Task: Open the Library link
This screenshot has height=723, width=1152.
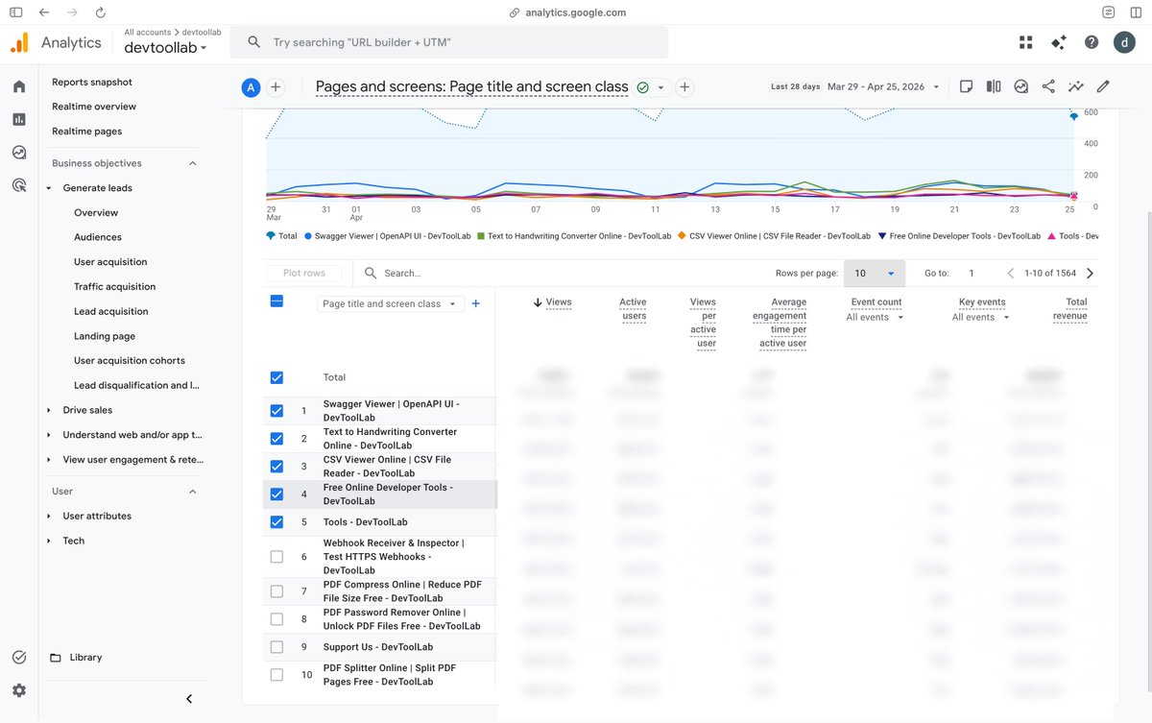Action: pos(85,658)
